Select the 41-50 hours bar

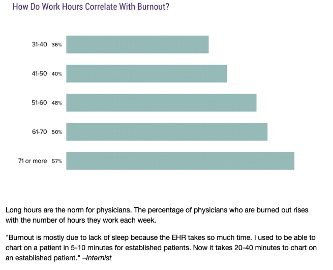pyautogui.click(x=146, y=74)
